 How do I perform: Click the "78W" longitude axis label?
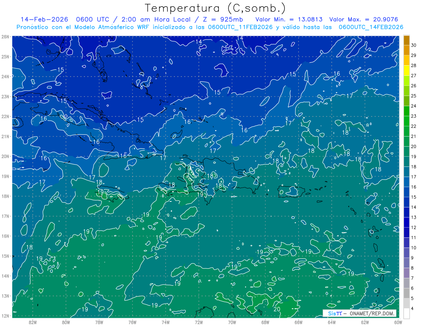coord(99,322)
